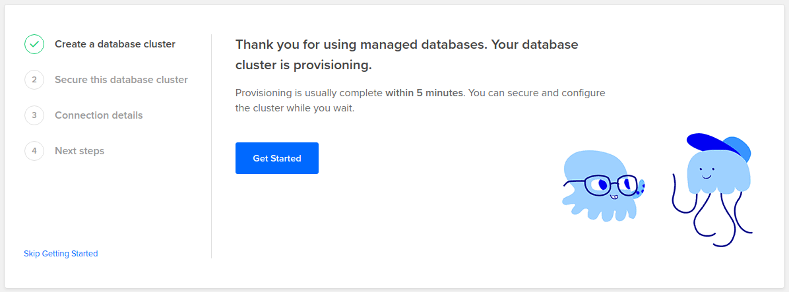
Task: Click the jellyfish wearing glasses illustration
Action: [603, 186]
